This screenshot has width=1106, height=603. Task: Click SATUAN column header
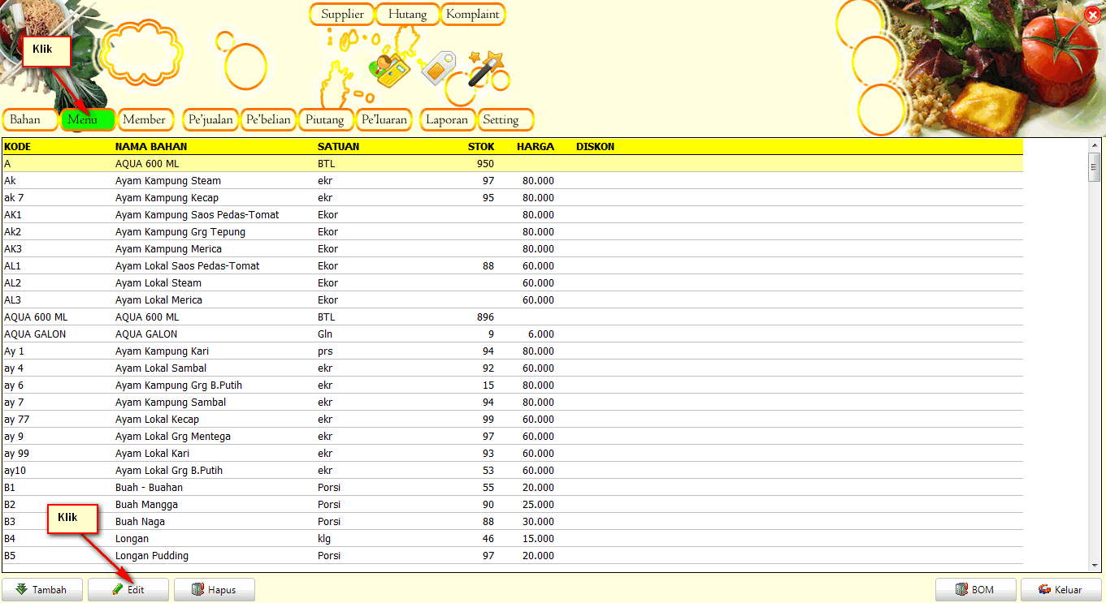[x=338, y=147]
